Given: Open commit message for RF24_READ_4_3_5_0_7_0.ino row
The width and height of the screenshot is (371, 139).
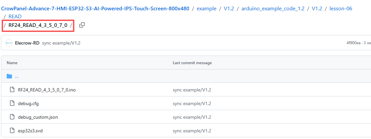Looking at the screenshot, I should pyautogui.click(x=192, y=90).
